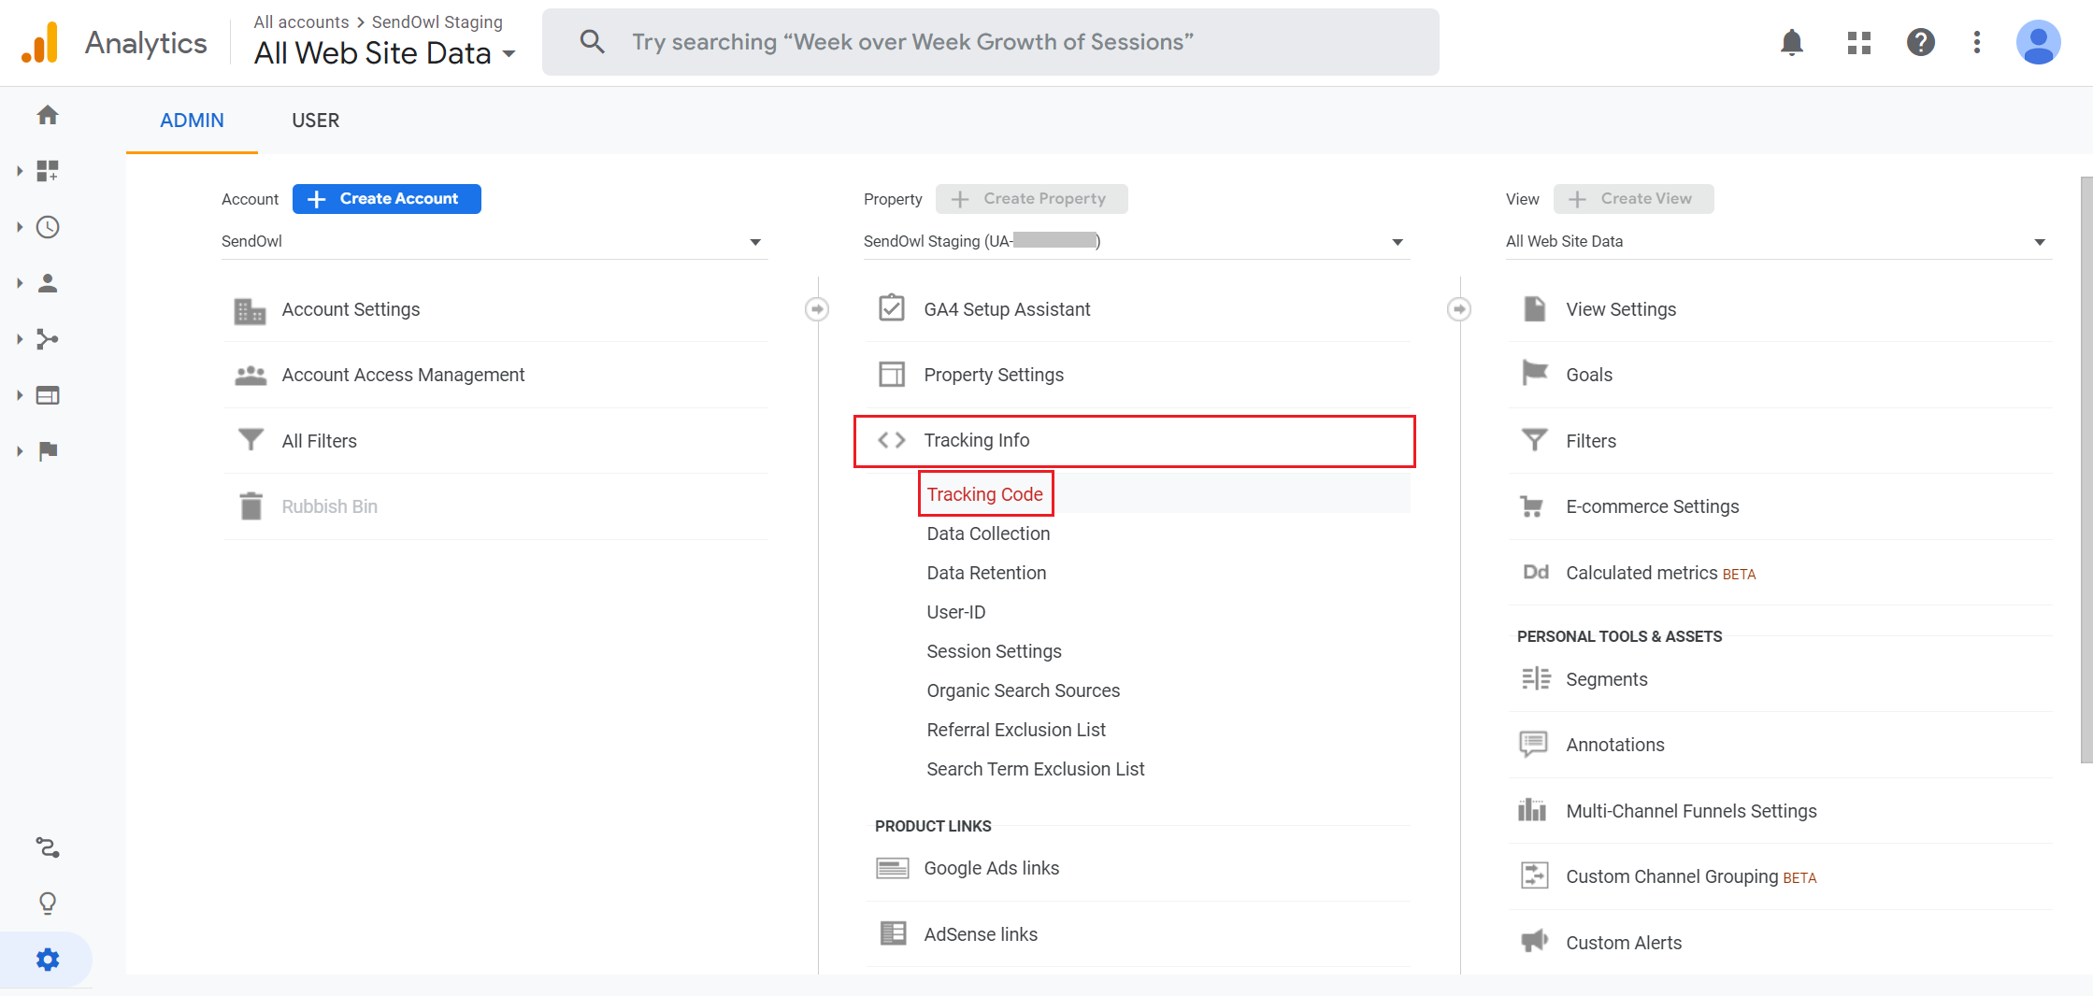Open the Property dropdown SendOwl Staging

pyautogui.click(x=1135, y=241)
